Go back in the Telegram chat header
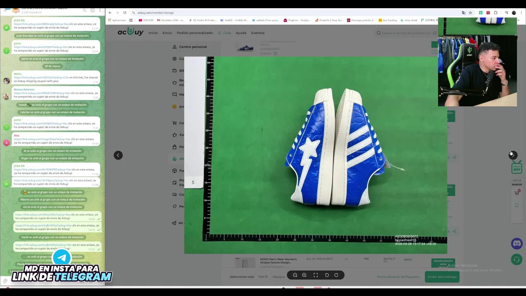526x296 pixels. pos(5,10)
